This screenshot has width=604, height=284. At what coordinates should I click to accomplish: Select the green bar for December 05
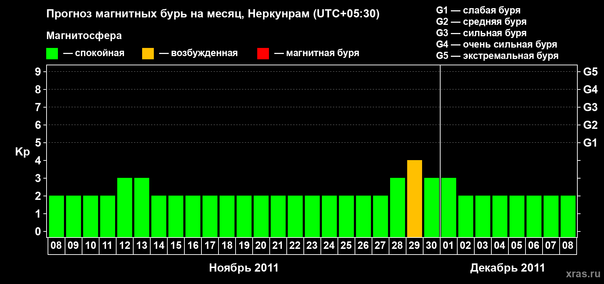517,216
